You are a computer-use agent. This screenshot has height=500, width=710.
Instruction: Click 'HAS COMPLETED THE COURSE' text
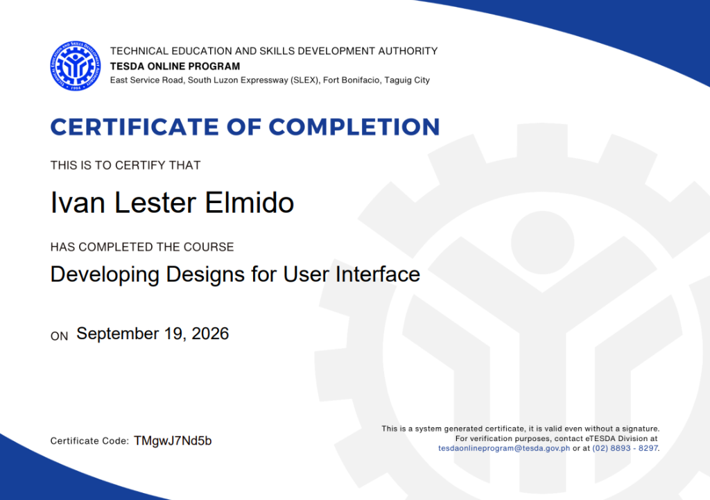click(142, 247)
